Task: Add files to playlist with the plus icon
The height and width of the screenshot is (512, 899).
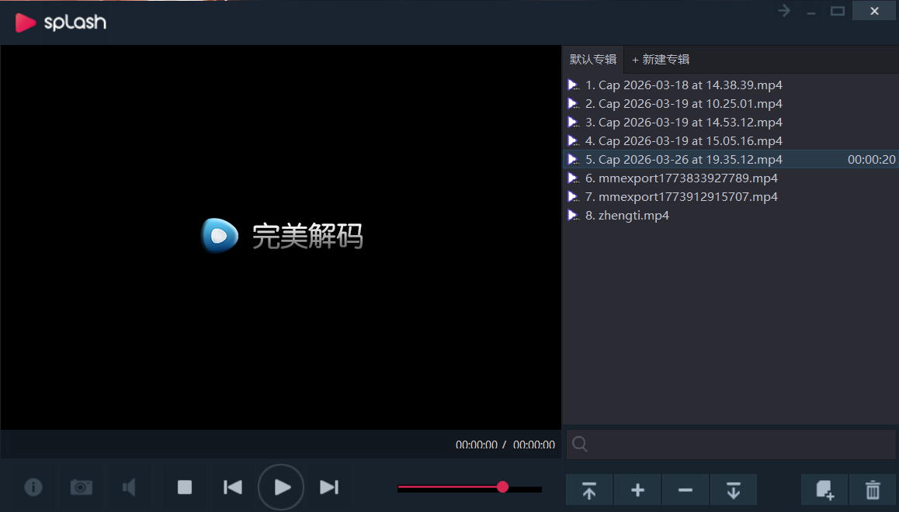Action: click(637, 490)
